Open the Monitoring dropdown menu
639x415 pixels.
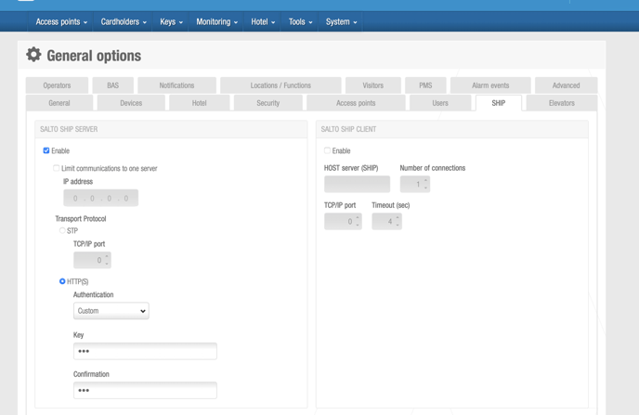(216, 21)
